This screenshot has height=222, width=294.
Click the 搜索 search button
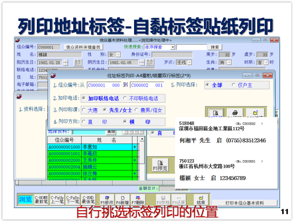coord(215,47)
